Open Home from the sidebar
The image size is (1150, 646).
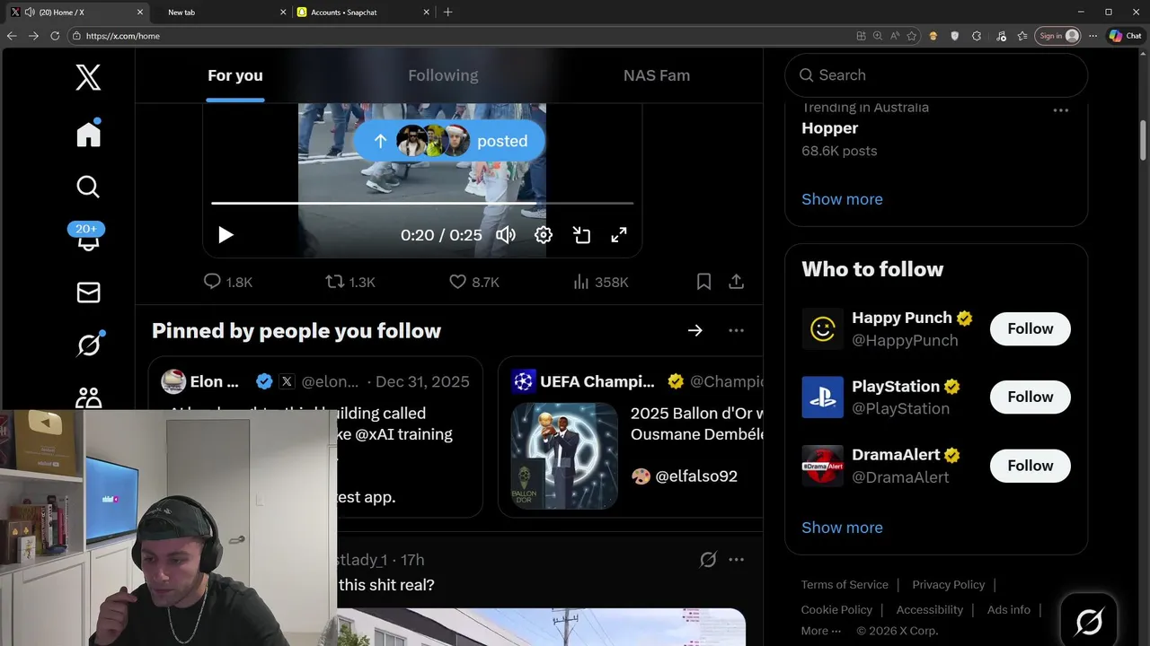coord(88,134)
